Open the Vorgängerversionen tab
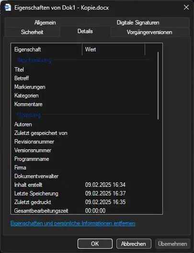The image size is (194, 253). (149, 32)
